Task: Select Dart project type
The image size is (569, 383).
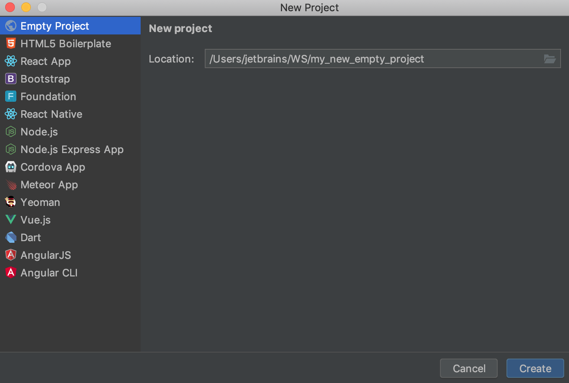Action: pyautogui.click(x=70, y=238)
